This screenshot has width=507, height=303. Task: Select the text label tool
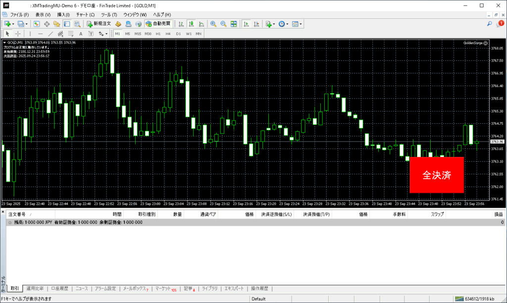pyautogui.click(x=81, y=34)
